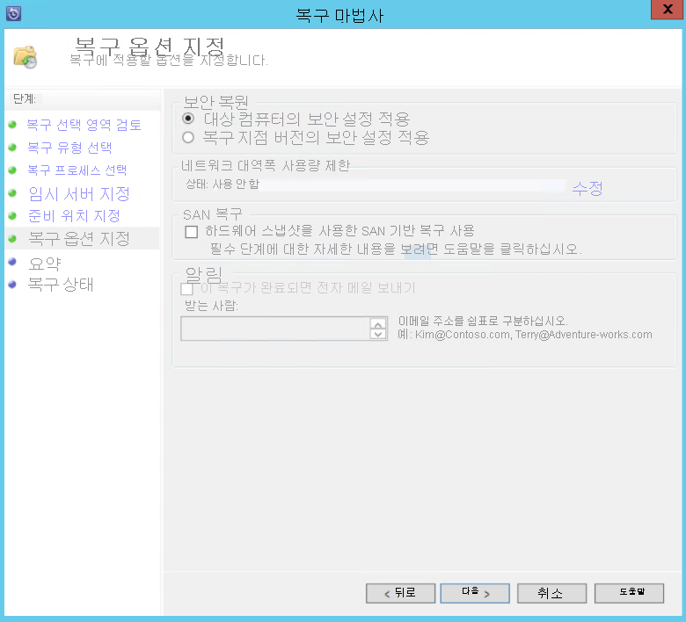
Task: Click the 'SAN 복구' group label
Action: (x=212, y=214)
